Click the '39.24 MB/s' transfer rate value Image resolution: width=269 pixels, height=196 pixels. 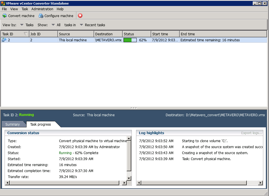click(68, 177)
